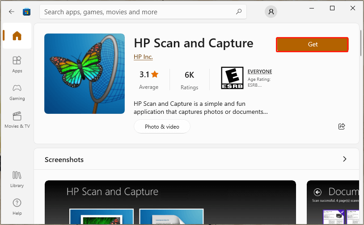Click the ESRB Everyone rating badge
Viewport: 364px width, 225px height.
232,78
